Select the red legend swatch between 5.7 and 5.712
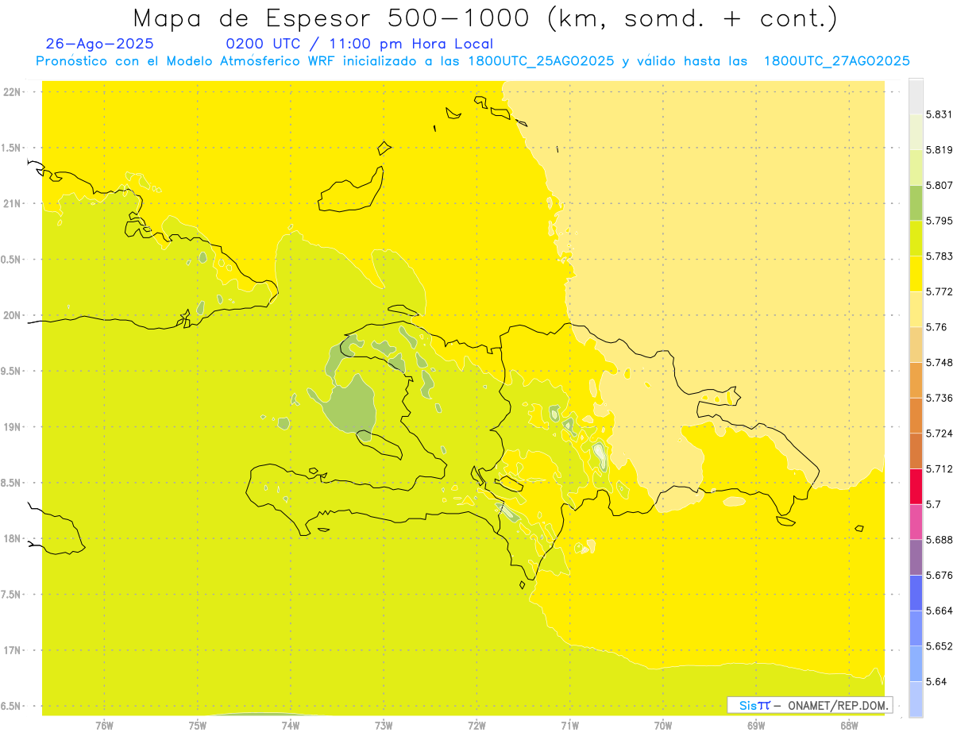This screenshot has width=953, height=736. pos(916,486)
